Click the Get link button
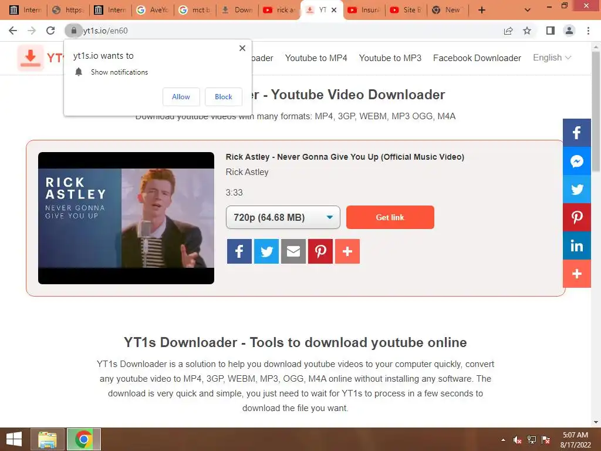 390,217
